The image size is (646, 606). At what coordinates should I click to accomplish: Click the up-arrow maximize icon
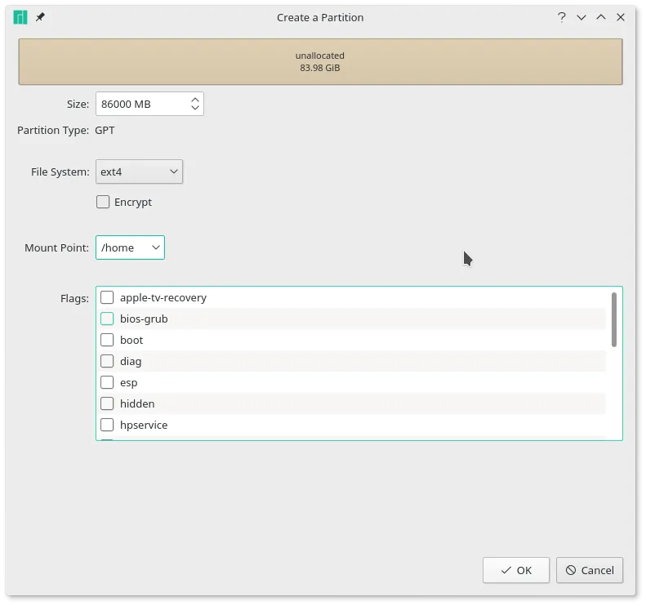point(601,17)
